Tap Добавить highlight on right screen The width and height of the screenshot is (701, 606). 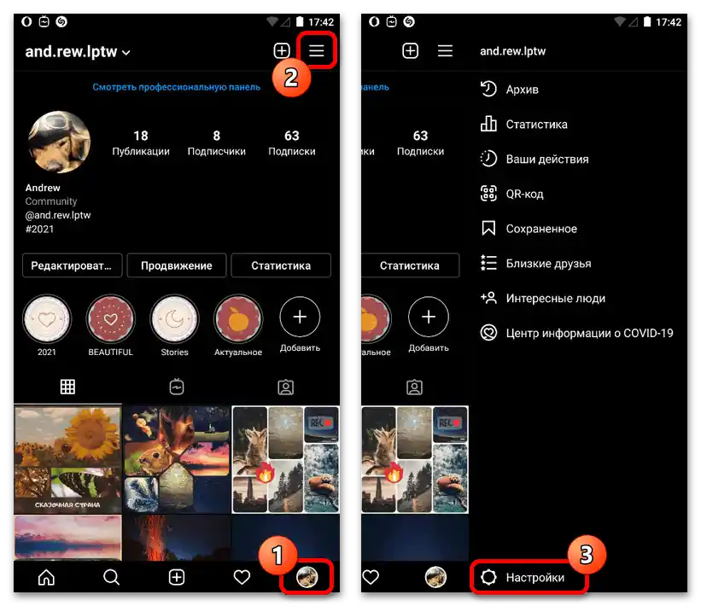tap(429, 323)
